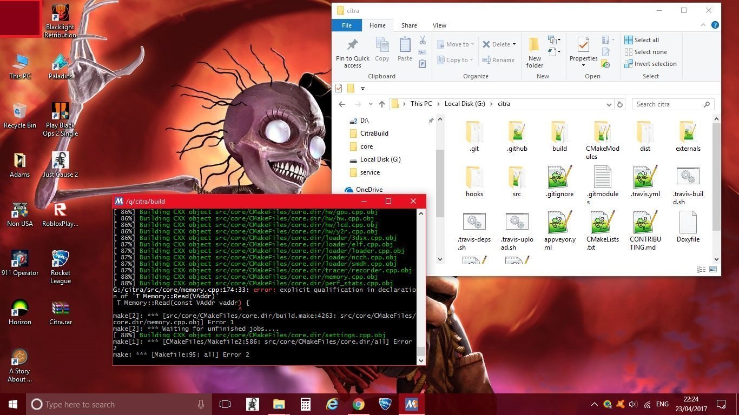Open the Customize Quick Access Toolbar dropdown
The width and height of the screenshot is (739, 415).
coord(362,89)
